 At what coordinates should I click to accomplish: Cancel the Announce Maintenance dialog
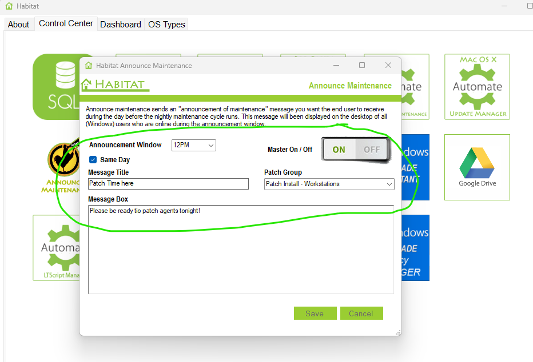361,313
